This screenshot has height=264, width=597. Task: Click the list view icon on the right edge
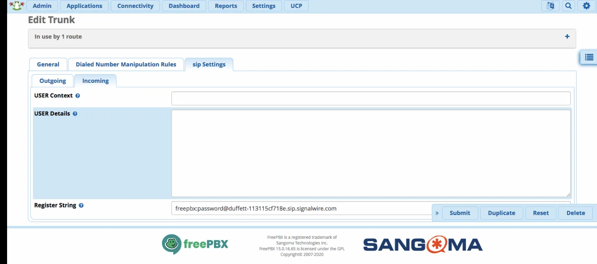coord(589,57)
